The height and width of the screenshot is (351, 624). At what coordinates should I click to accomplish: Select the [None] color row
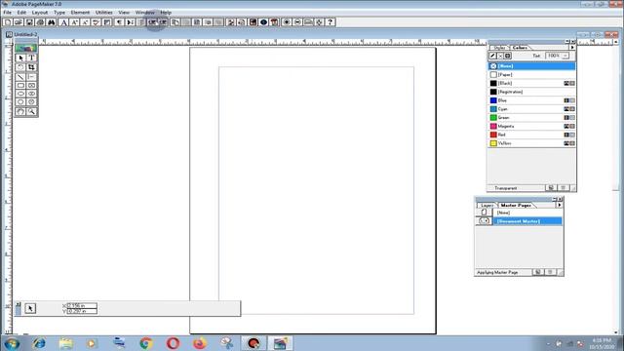click(x=531, y=66)
